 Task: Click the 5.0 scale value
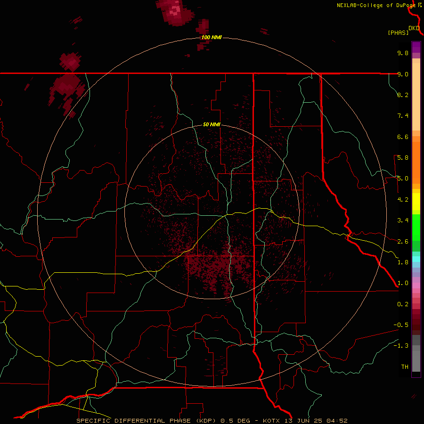click(403, 179)
